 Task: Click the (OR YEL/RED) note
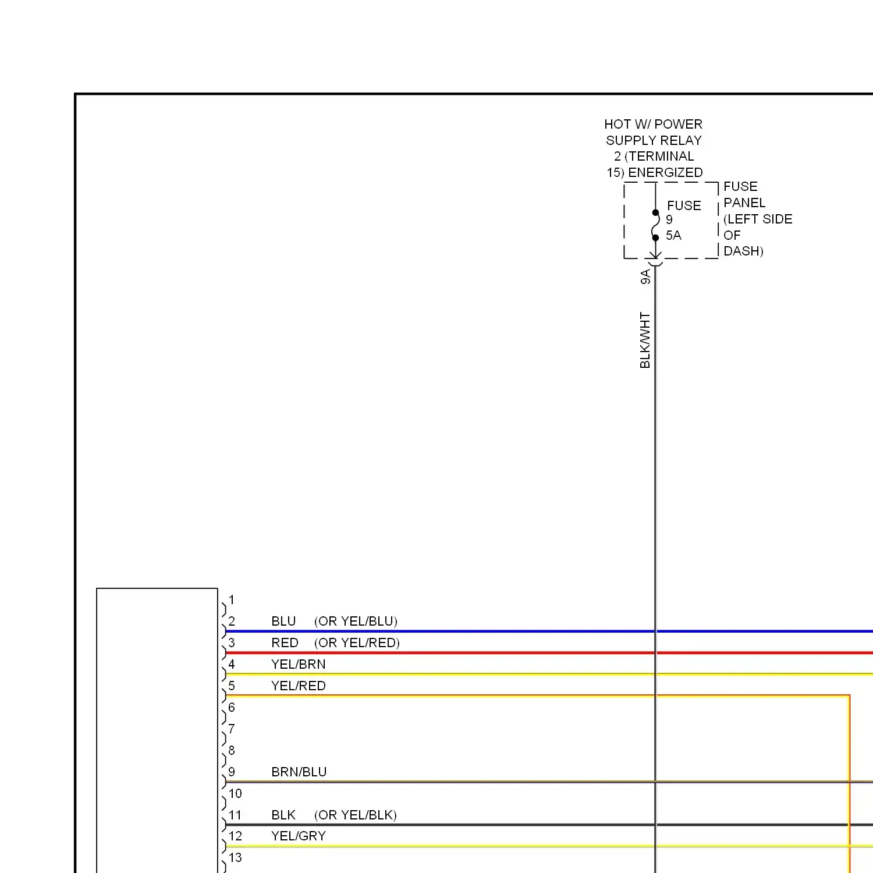point(357,643)
